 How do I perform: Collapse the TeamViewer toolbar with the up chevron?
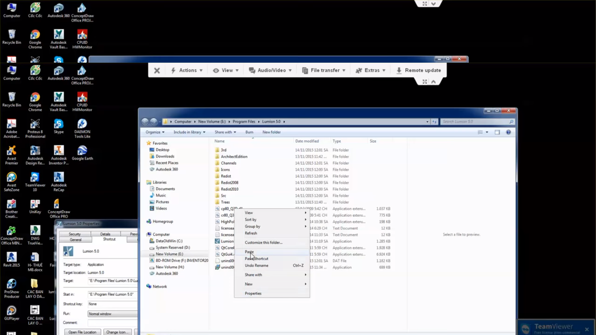433,82
